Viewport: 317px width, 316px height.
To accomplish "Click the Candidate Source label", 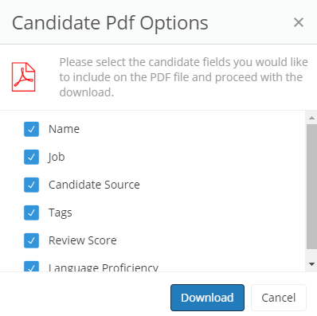I will click(94, 185).
